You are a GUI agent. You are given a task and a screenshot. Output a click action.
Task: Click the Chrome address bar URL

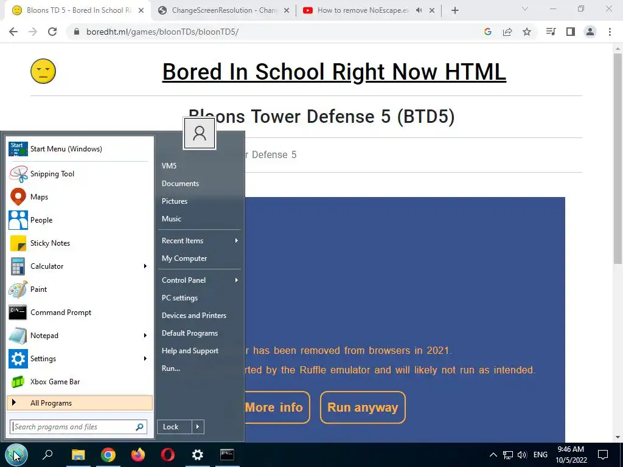[x=162, y=32]
